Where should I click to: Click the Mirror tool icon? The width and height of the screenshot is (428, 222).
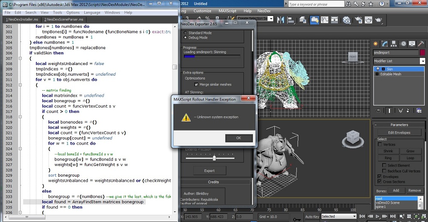[x=281, y=20]
